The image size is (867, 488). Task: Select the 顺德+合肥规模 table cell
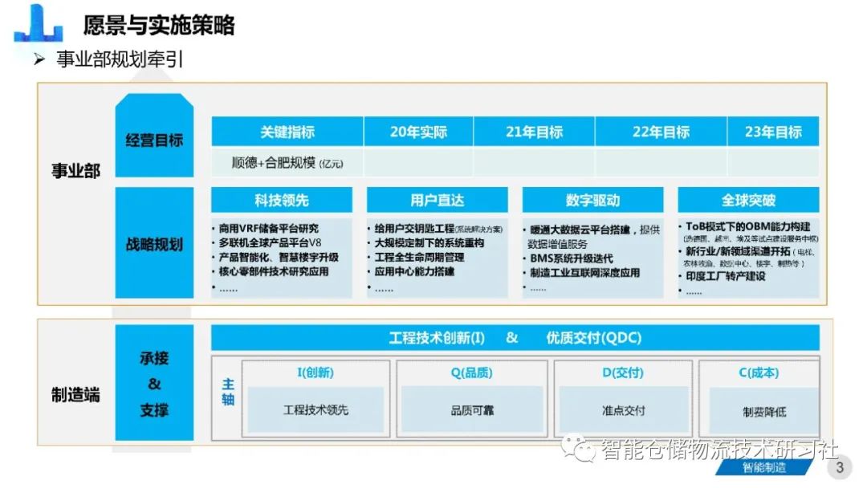[x=287, y=162]
